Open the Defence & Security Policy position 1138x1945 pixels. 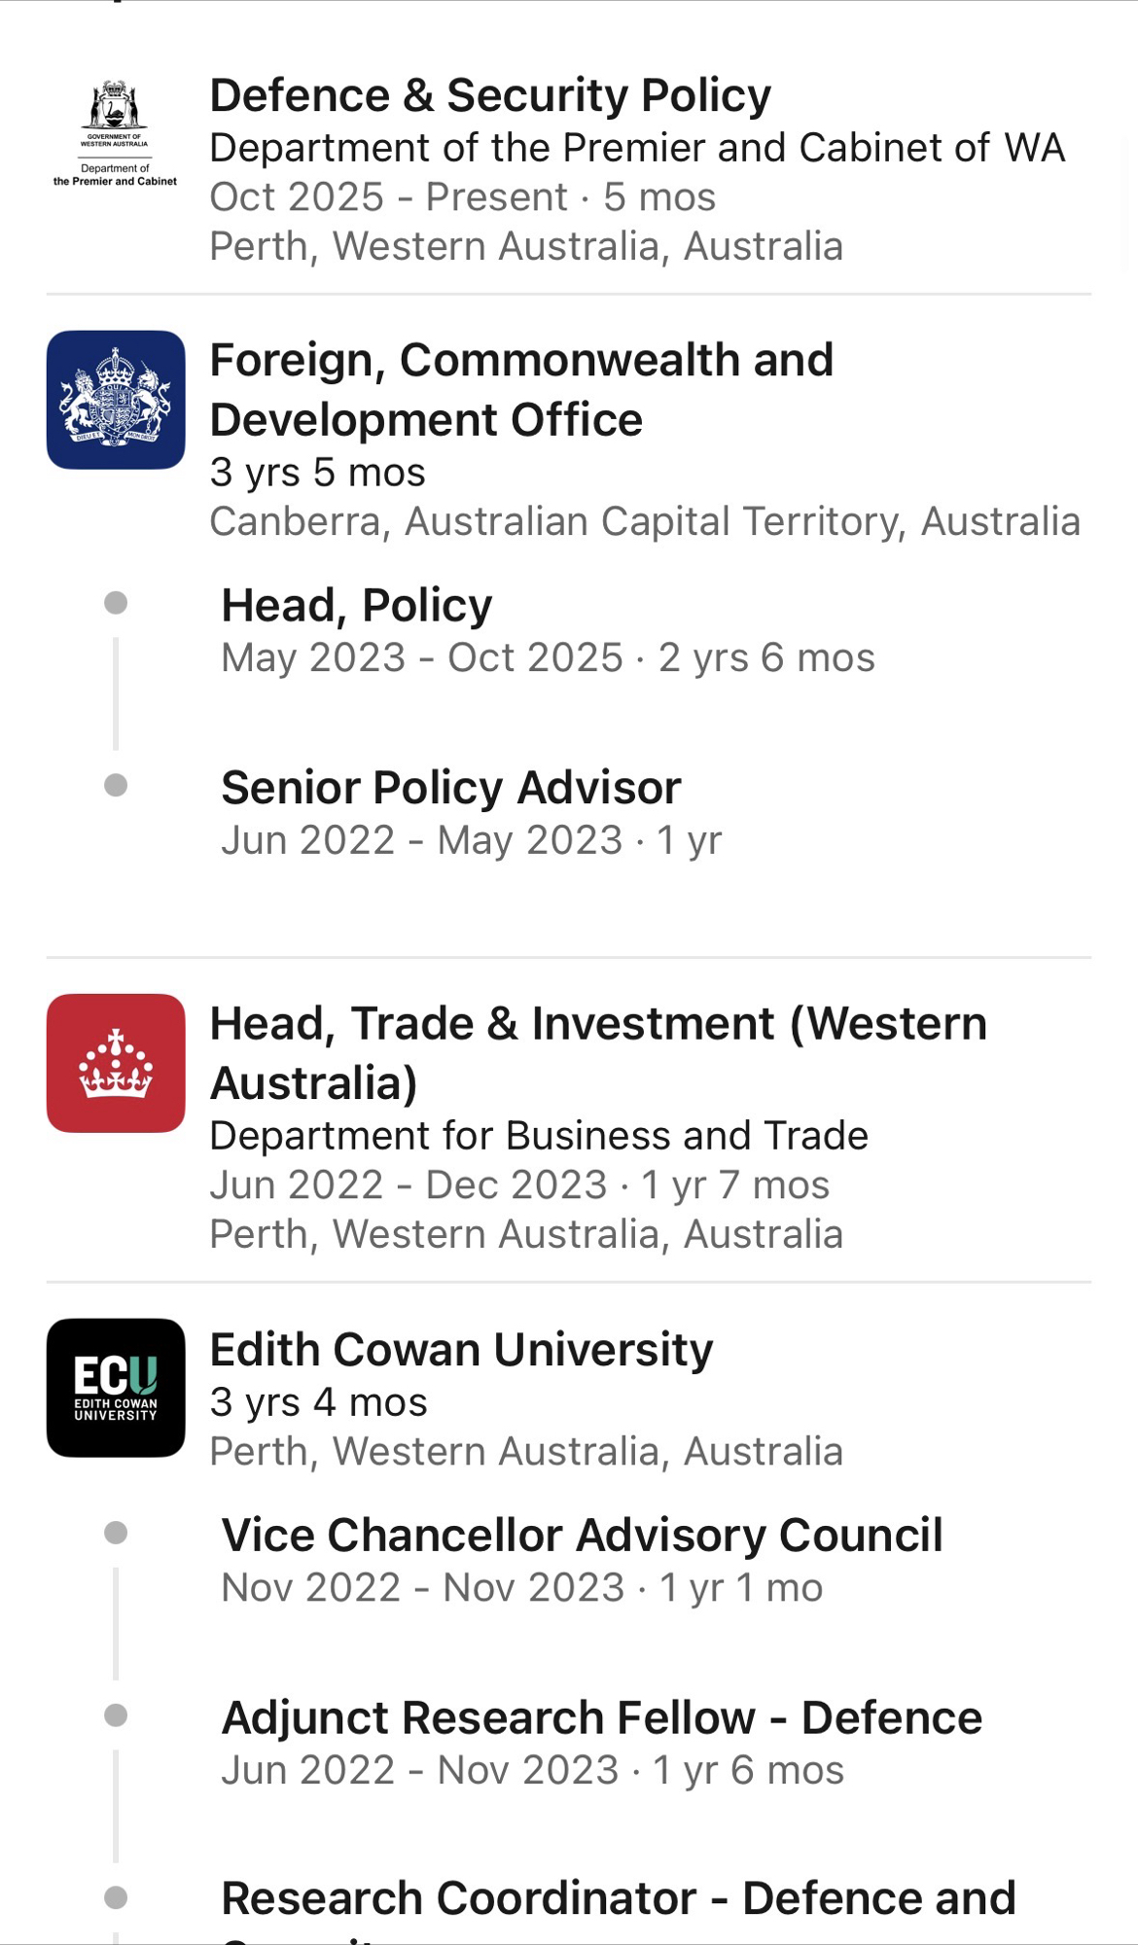coord(490,95)
